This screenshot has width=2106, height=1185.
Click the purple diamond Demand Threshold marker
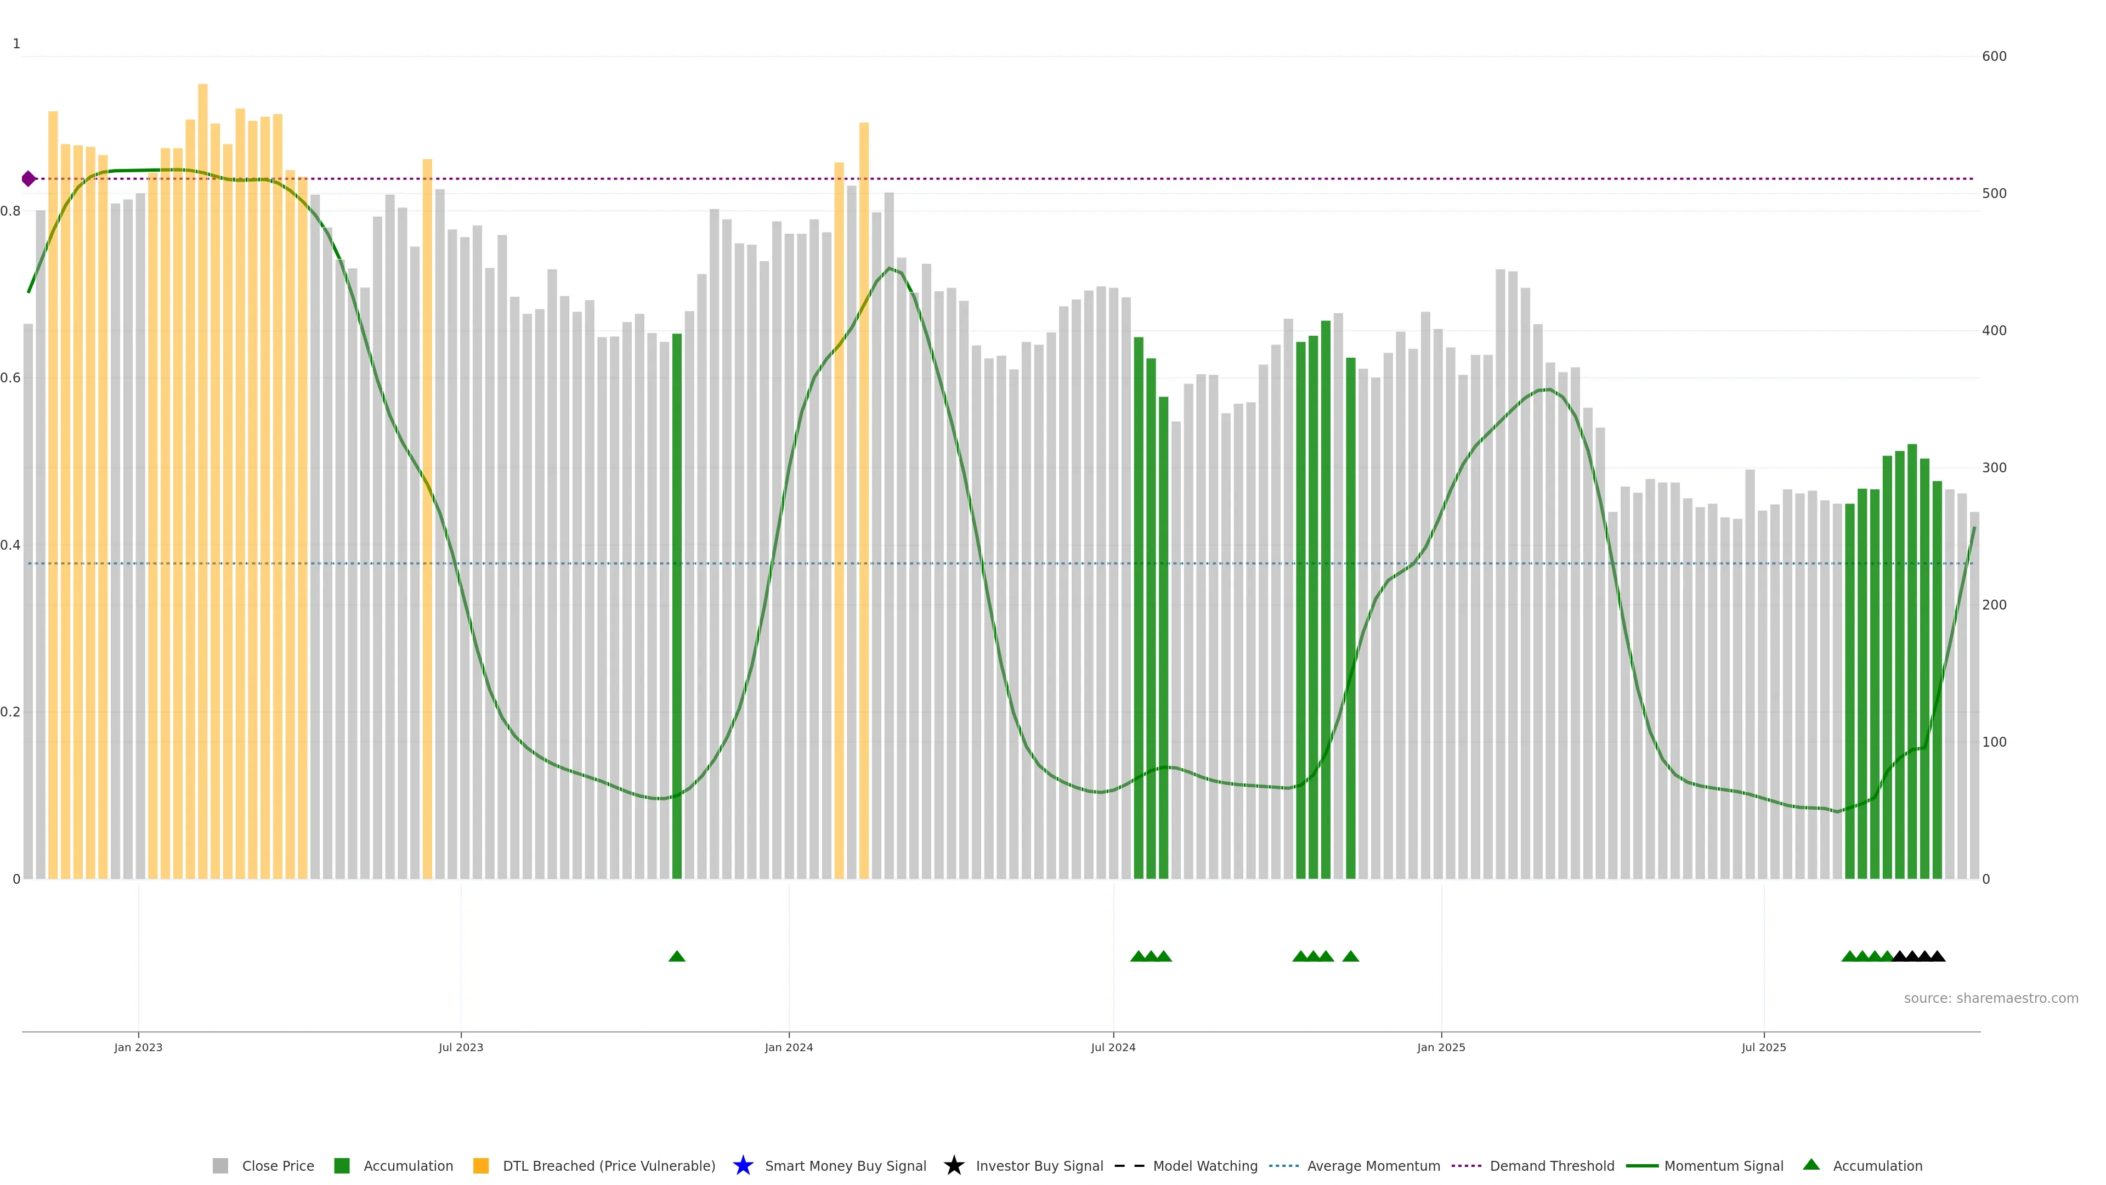[x=29, y=178]
